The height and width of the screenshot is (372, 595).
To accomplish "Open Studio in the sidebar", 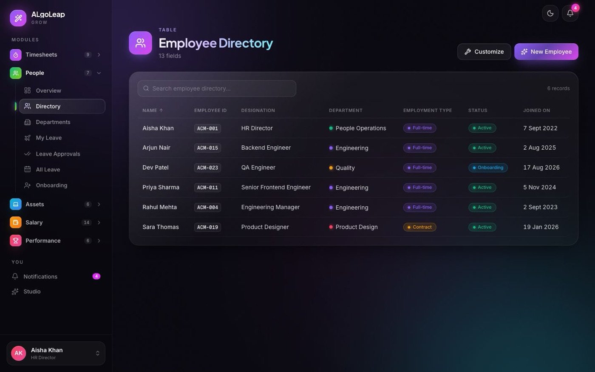I will point(56,292).
